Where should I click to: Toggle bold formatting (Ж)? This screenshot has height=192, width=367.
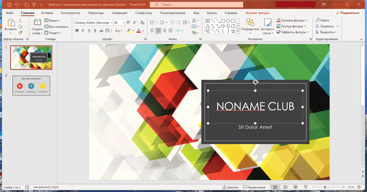pos(77,31)
